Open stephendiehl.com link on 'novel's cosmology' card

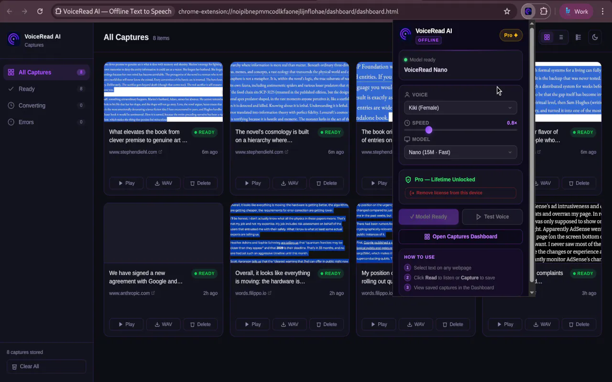262,152
